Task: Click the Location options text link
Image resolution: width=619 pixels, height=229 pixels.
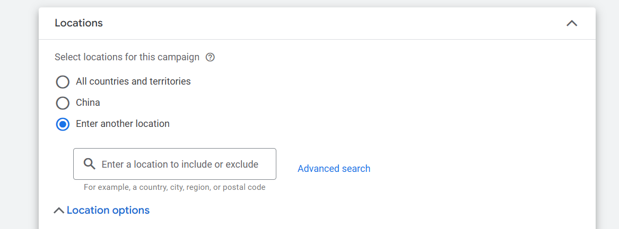Action: (108, 210)
